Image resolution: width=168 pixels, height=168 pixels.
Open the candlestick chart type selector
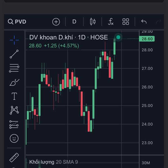tap(93, 22)
